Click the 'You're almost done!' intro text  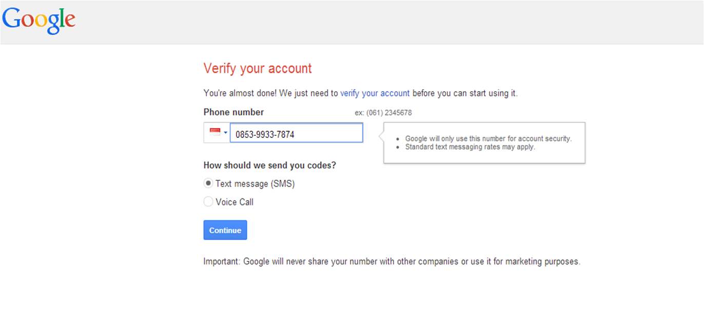click(x=270, y=93)
